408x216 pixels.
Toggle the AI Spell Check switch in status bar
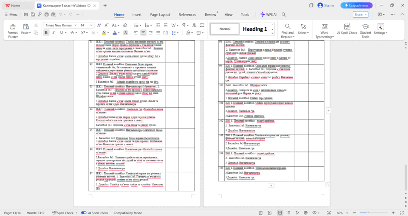[84, 213]
